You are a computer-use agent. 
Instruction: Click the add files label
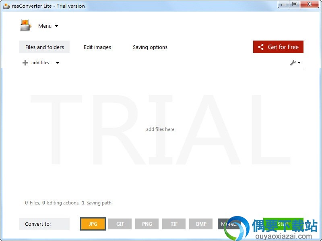pyautogui.click(x=40, y=63)
